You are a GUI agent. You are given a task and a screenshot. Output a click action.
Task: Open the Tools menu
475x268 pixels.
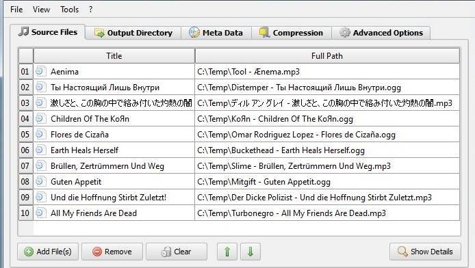pyautogui.click(x=69, y=10)
